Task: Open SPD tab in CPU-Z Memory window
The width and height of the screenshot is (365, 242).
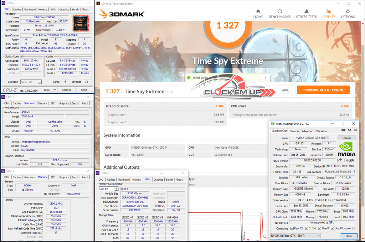Action: (x=53, y=177)
